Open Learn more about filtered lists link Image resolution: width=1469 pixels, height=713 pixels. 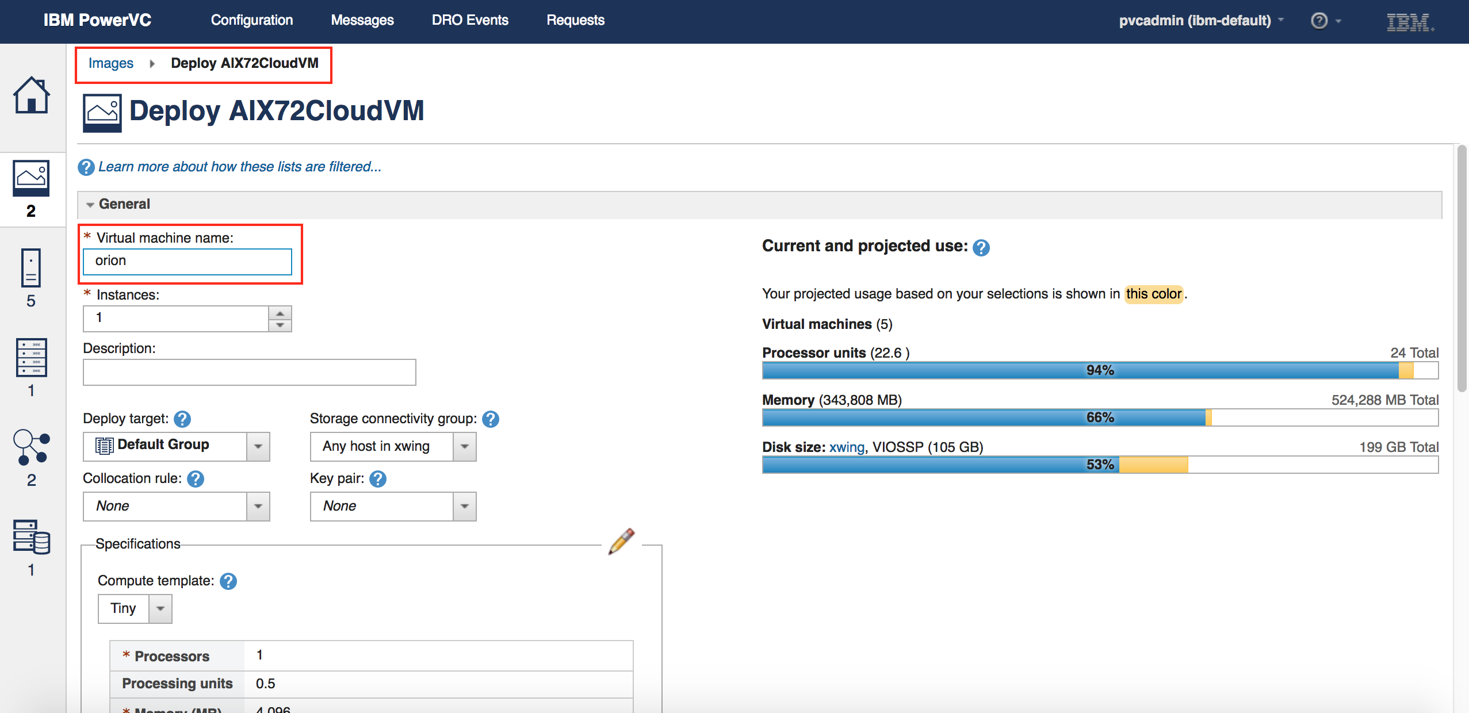(240, 167)
